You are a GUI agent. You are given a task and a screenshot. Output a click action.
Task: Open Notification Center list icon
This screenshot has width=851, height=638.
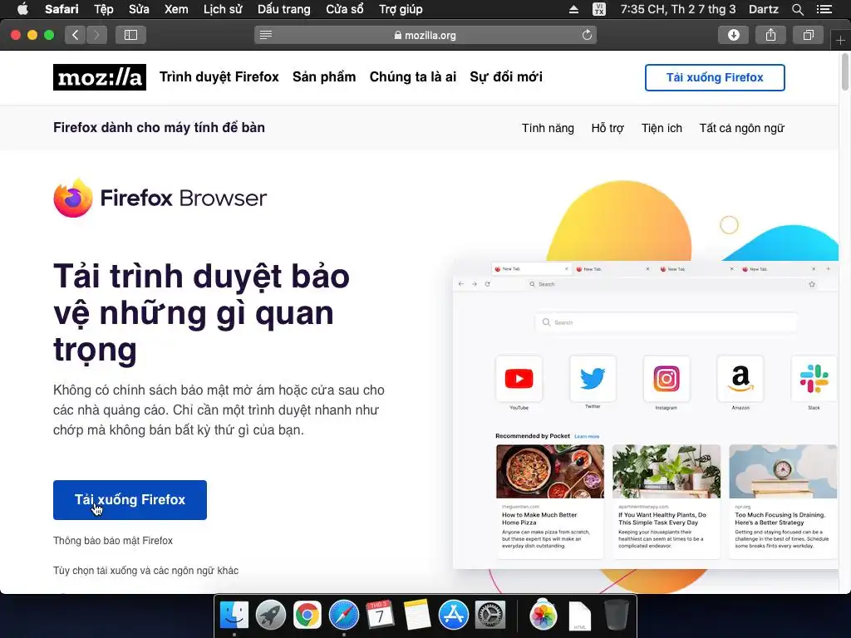pos(824,9)
